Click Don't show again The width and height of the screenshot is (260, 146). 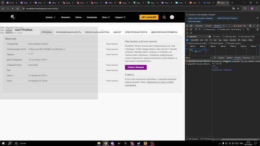(x=194, y=21)
